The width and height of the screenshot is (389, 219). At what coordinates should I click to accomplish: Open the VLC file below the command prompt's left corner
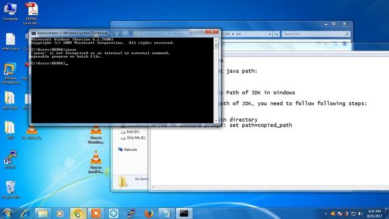click(32, 133)
